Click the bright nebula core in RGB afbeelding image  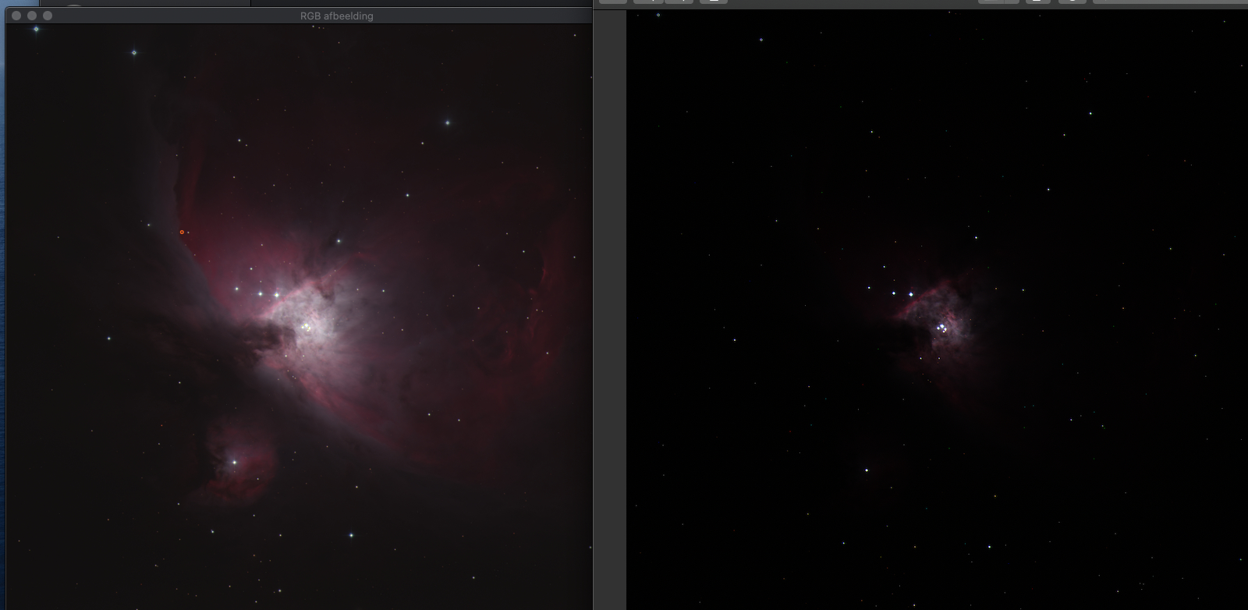click(307, 327)
